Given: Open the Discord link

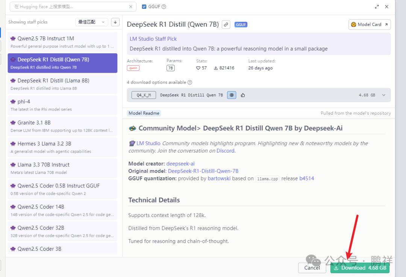Looking at the screenshot, I should click(x=226, y=151).
